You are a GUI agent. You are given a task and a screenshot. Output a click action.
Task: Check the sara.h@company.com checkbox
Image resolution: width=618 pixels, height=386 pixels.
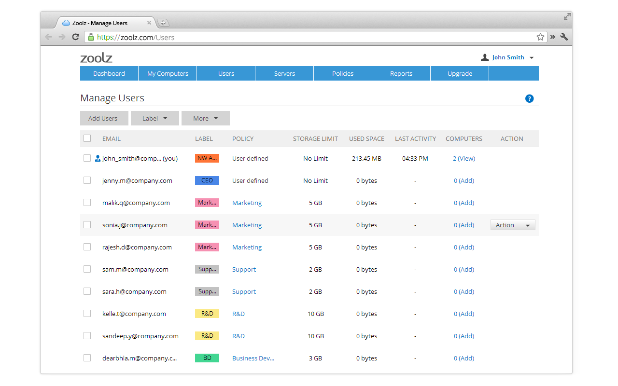point(87,291)
